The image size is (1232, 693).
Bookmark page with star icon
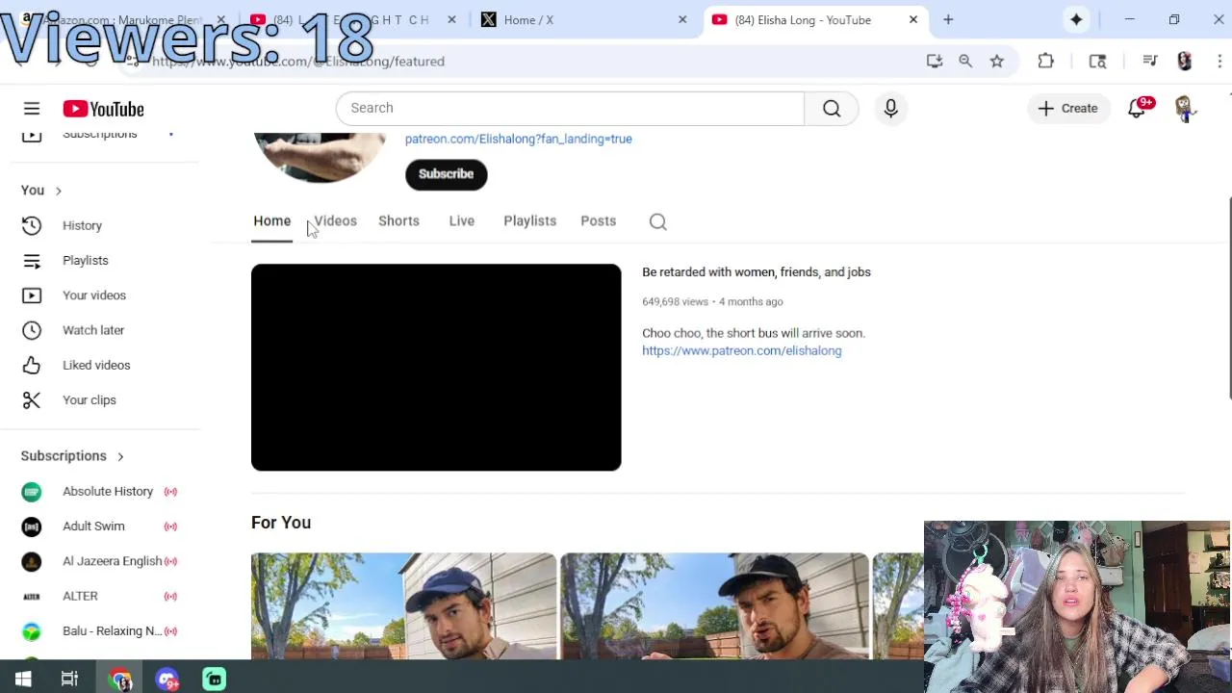[x=997, y=61]
